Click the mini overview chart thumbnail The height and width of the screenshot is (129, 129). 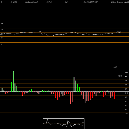[x=64, y=124]
